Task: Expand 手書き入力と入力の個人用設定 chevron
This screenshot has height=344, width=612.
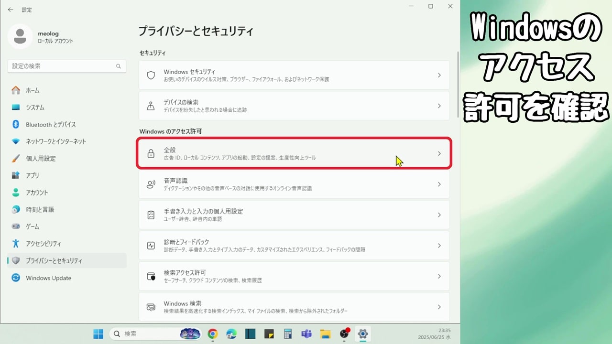Action: [439, 215]
